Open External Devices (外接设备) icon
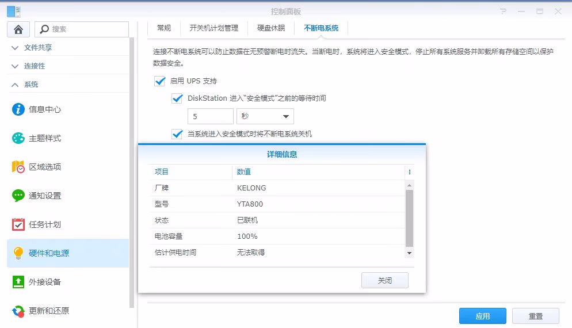 18,282
